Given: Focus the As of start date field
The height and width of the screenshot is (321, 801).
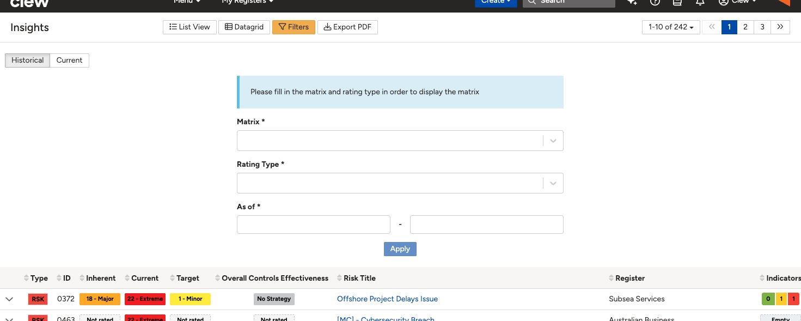Looking at the screenshot, I should click(314, 225).
